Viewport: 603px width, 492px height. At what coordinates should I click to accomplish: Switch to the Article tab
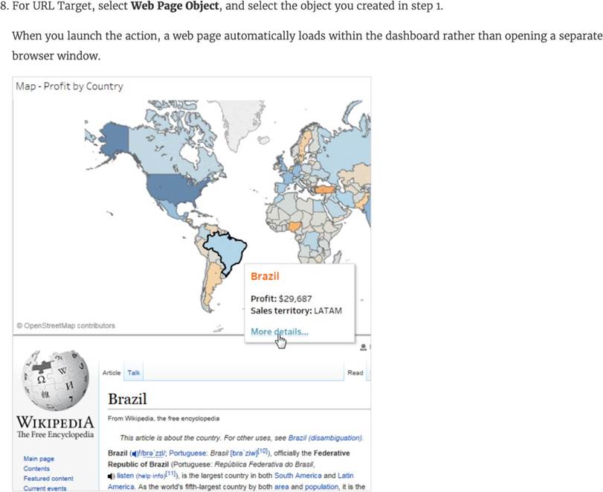tap(112, 372)
